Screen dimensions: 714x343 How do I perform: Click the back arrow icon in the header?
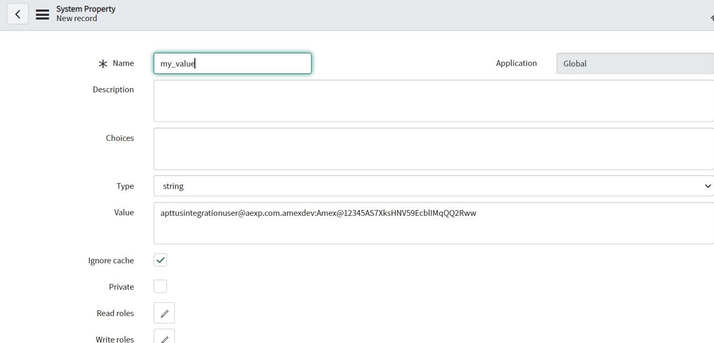coord(17,14)
